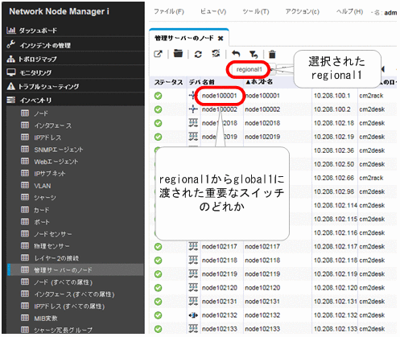Open the SNMPエージェント view
The height and width of the screenshot is (337, 400).
coord(59,150)
